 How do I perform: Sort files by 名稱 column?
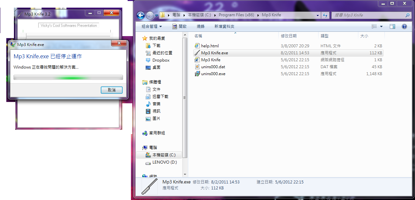click(198, 36)
